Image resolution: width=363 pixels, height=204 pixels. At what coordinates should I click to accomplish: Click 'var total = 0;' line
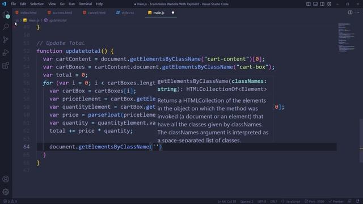(x=65, y=75)
